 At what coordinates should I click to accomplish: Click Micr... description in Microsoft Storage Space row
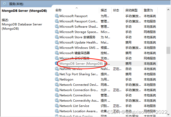point(105,32)
